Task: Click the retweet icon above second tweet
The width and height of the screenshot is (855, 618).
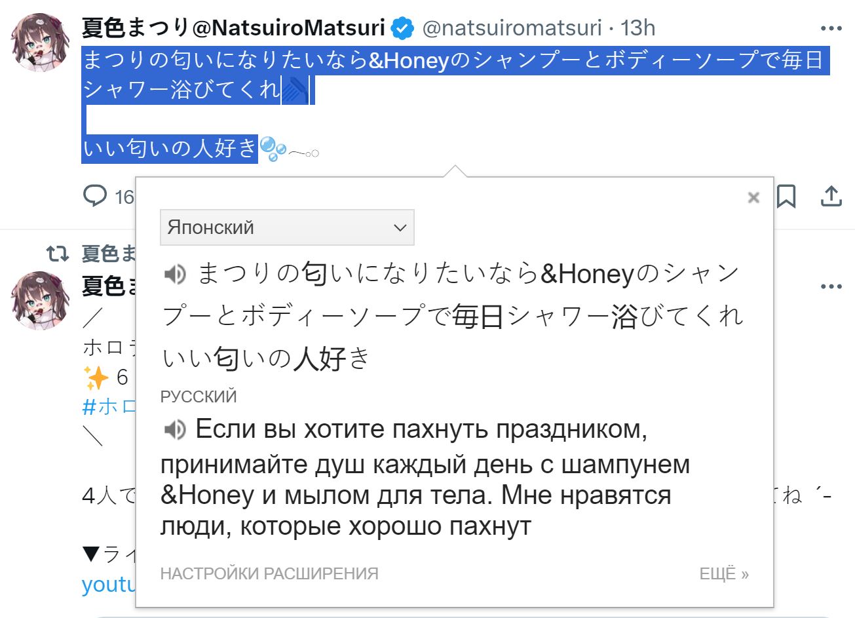Action: [58, 253]
